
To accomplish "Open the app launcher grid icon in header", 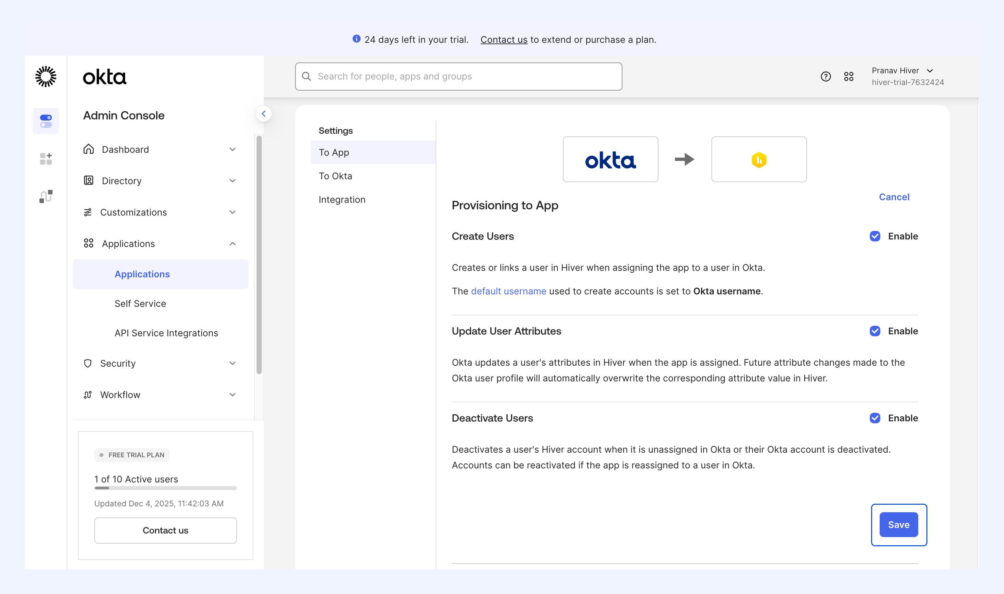I will click(x=849, y=77).
